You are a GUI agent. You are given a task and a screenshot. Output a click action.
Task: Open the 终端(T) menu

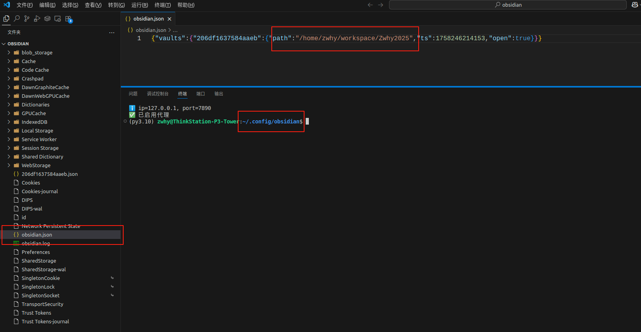click(162, 5)
